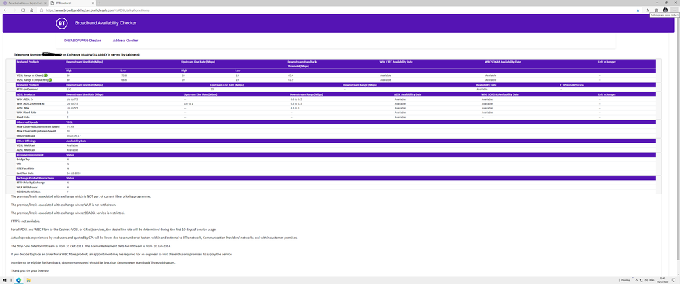Click green info icon beside VDSL Range B
The height and width of the screenshot is (284, 680).
pos(50,79)
